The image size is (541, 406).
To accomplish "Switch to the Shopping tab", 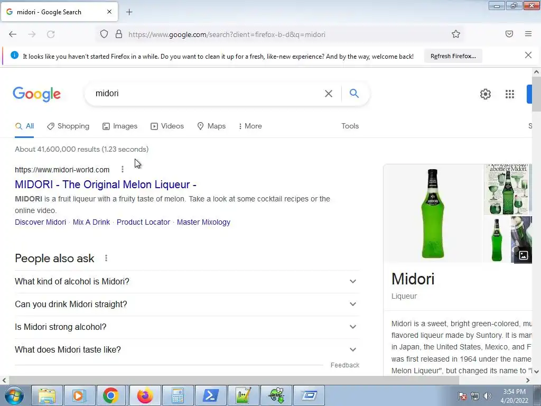I will pos(68,126).
